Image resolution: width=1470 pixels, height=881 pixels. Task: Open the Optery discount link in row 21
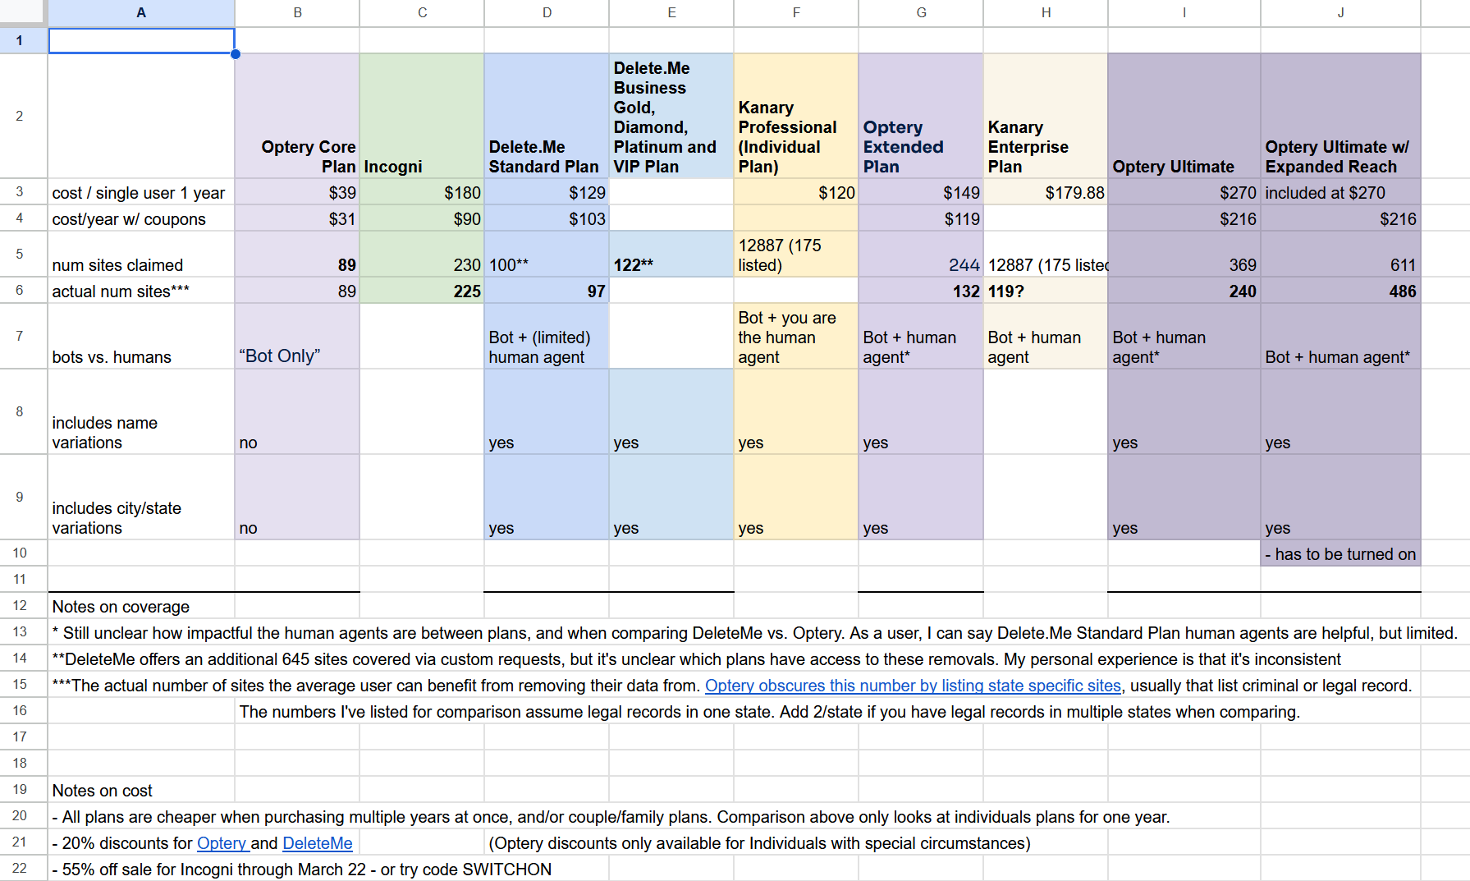[x=222, y=843]
